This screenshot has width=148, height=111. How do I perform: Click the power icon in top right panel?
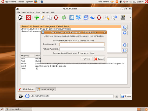pos(146,2)
